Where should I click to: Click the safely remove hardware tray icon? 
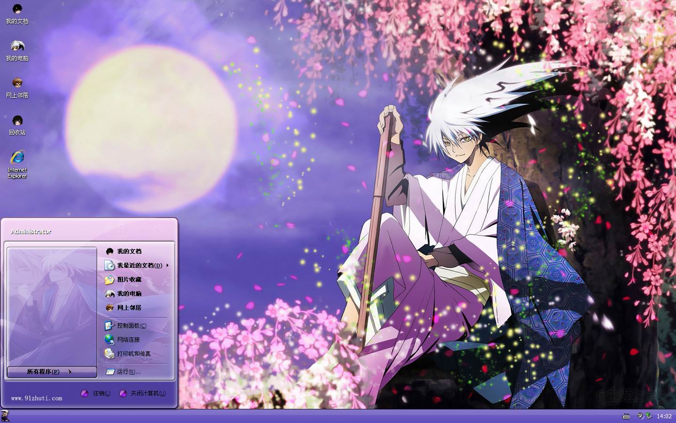pyautogui.click(x=649, y=416)
